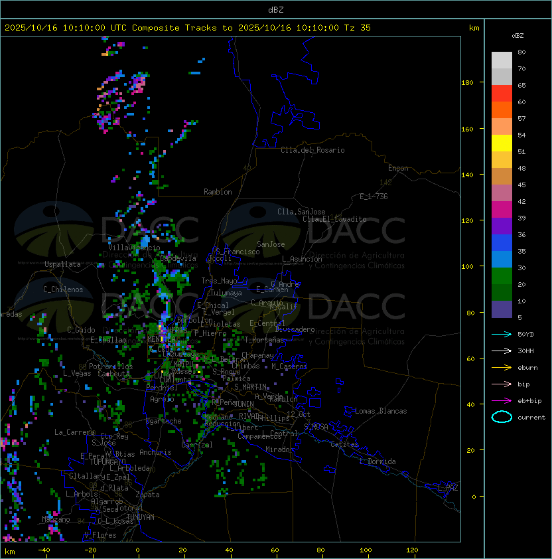Select the 'Anchoris' map label
This screenshot has height=559, width=552.
pos(155,452)
